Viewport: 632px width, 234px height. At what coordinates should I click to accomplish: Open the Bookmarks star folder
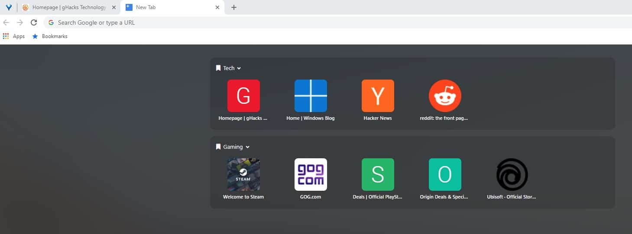[50, 36]
